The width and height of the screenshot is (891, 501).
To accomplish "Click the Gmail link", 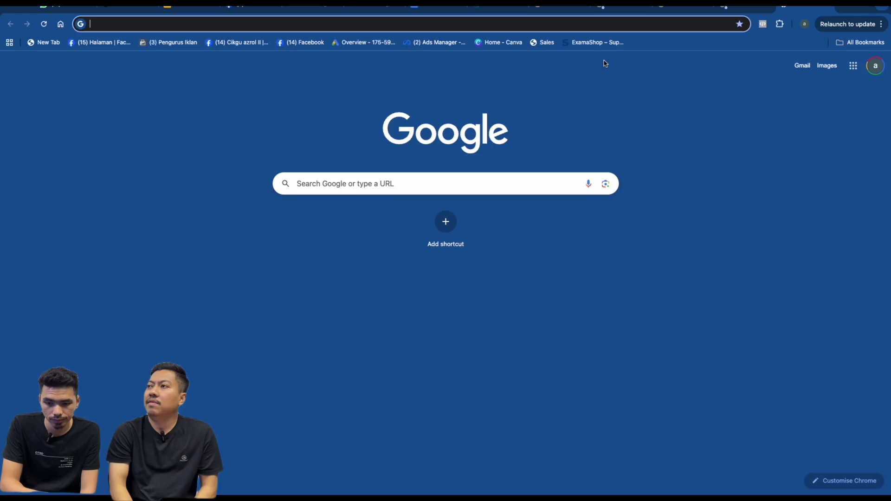I will [802, 65].
